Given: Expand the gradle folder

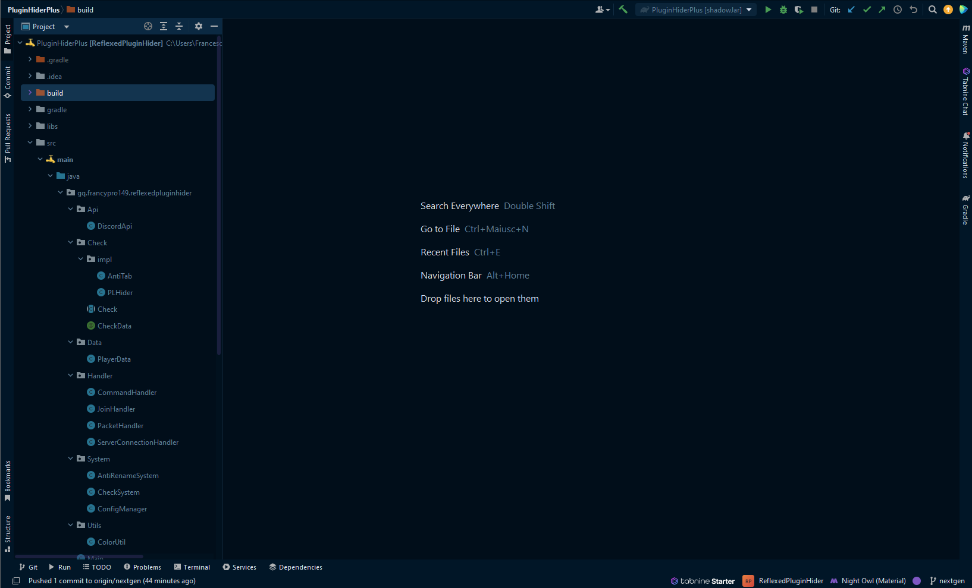Looking at the screenshot, I should (30, 109).
